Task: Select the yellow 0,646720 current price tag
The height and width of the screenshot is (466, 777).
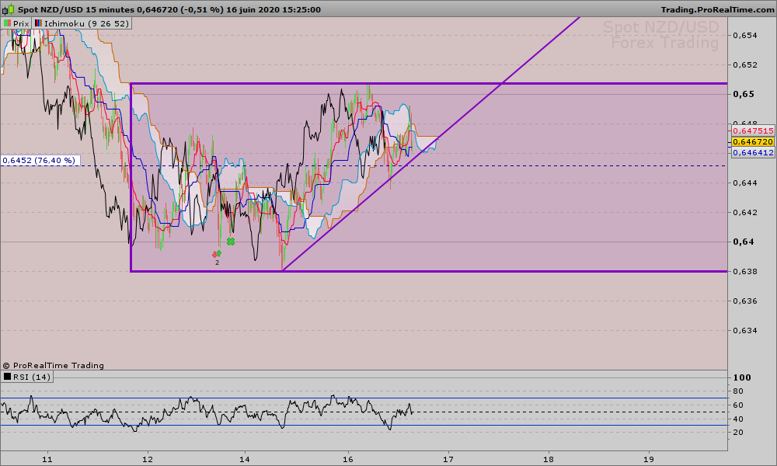Action: (753, 142)
